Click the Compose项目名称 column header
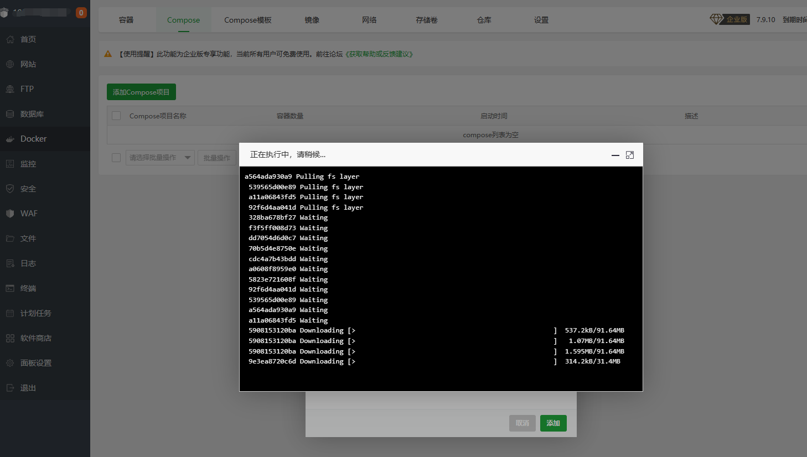The height and width of the screenshot is (457, 807). [x=158, y=116]
